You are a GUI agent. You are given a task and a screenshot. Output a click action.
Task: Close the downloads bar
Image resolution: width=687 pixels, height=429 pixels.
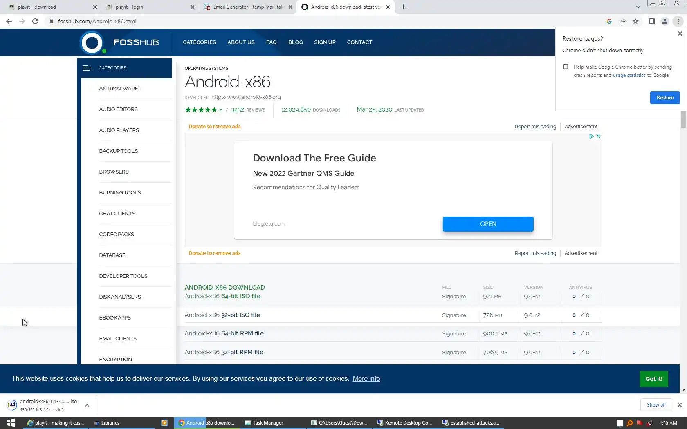click(x=680, y=405)
